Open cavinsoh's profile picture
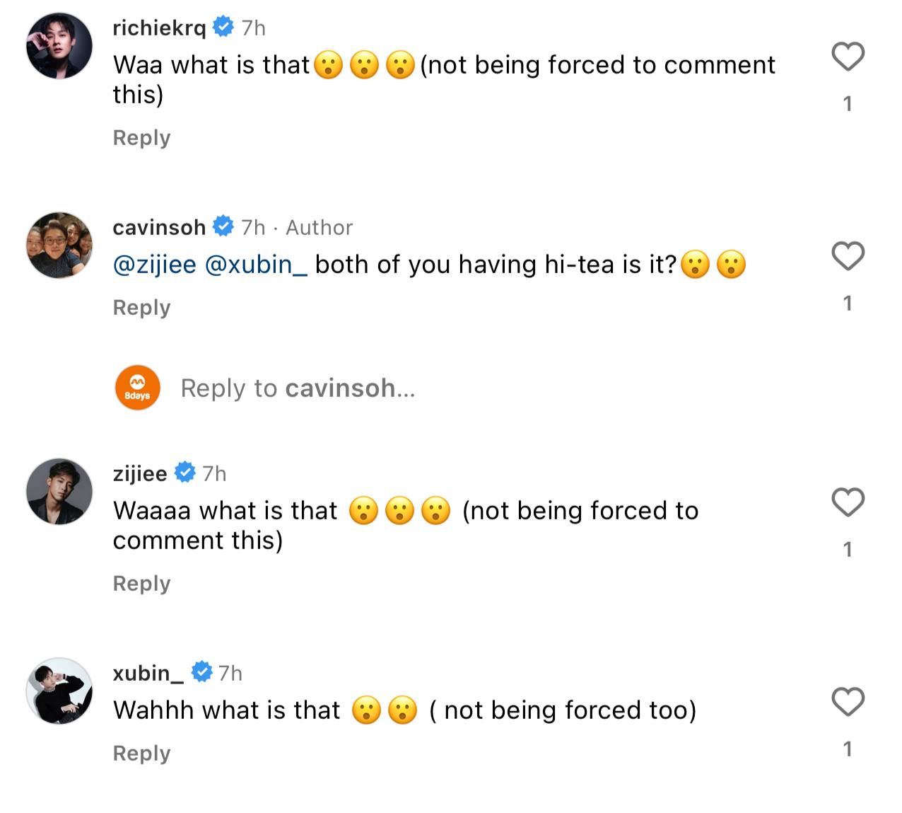The width and height of the screenshot is (902, 813). [59, 246]
